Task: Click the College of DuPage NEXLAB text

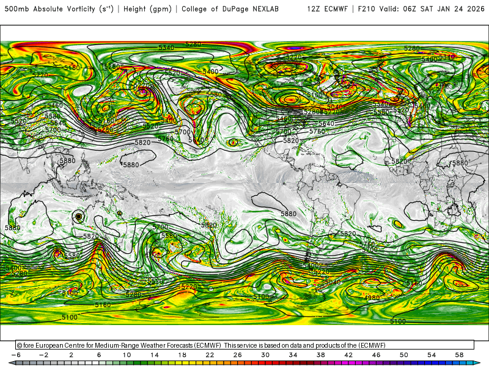Action: [230, 9]
